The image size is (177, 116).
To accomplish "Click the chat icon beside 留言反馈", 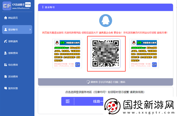I will pos(6,88).
